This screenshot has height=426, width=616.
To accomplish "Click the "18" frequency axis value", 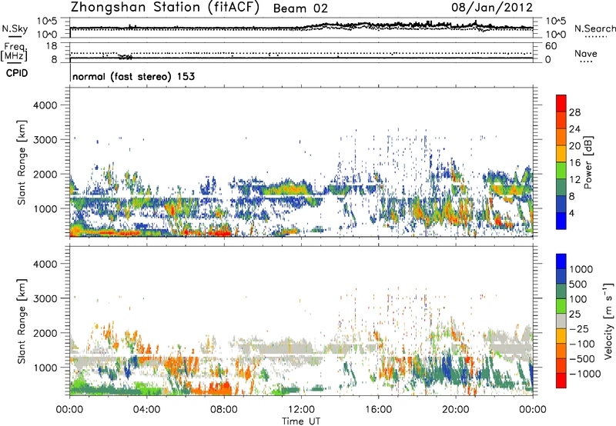I will [x=52, y=46].
